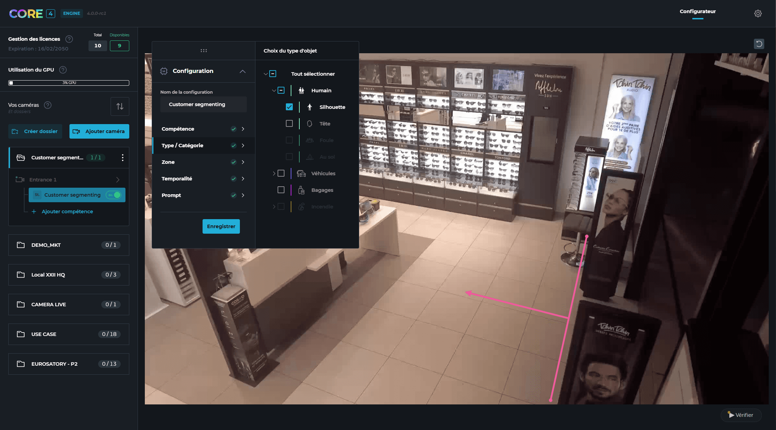Toggle Customer segmenting skill switch off
This screenshot has width=776, height=430.
click(114, 195)
